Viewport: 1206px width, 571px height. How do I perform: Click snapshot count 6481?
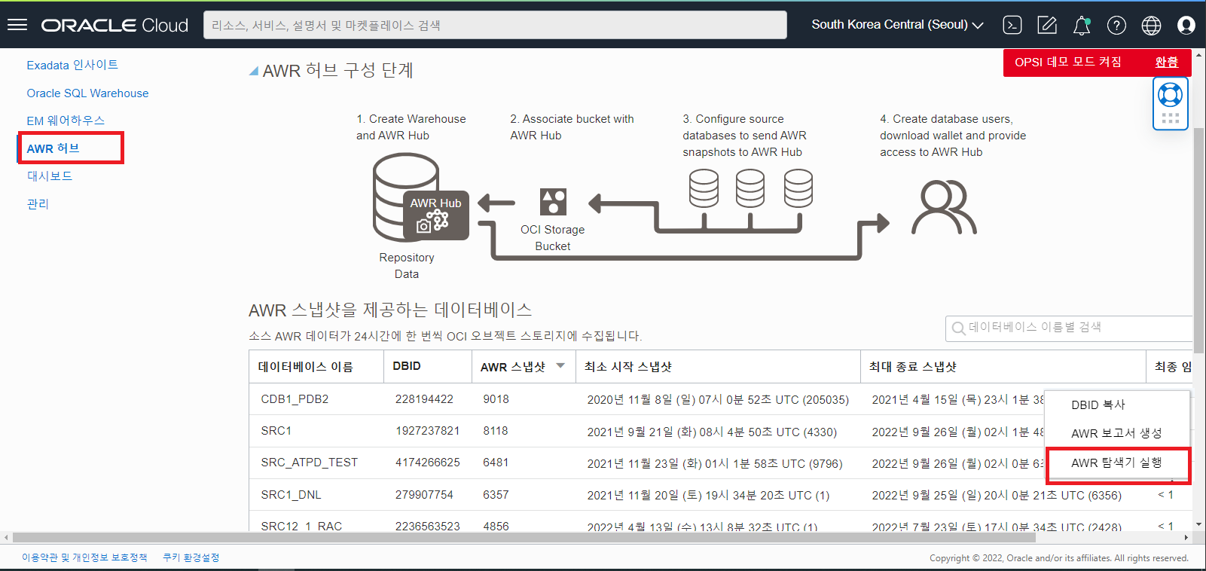pyautogui.click(x=496, y=463)
